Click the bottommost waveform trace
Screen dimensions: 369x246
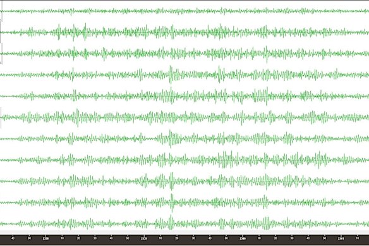[184, 223]
